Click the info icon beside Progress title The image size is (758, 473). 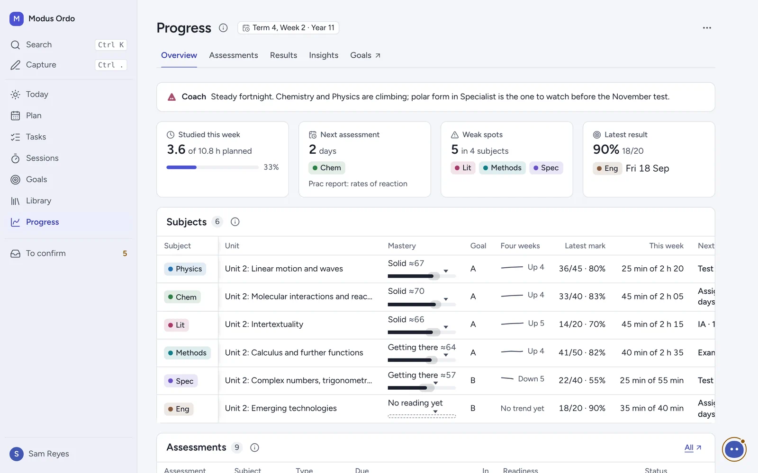click(x=223, y=28)
